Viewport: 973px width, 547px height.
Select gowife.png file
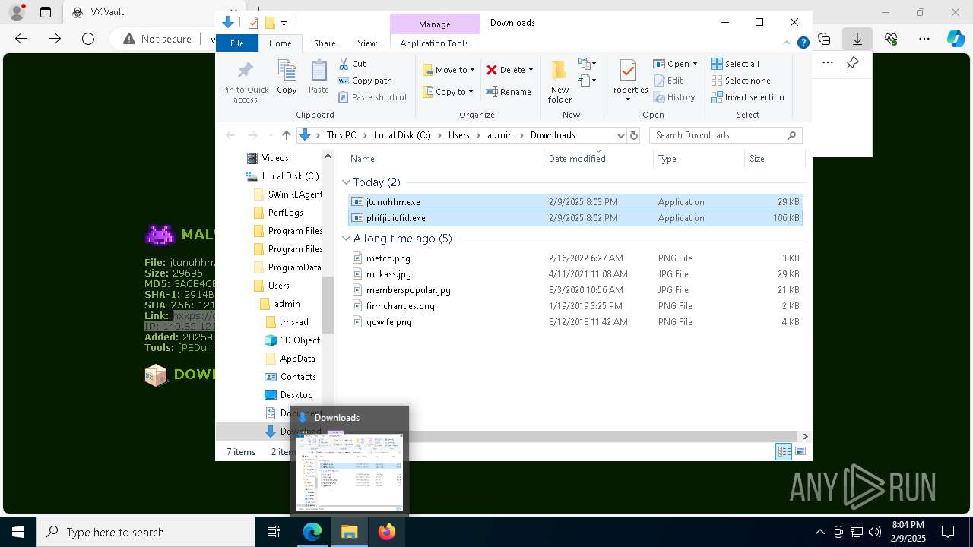coord(575,322)
